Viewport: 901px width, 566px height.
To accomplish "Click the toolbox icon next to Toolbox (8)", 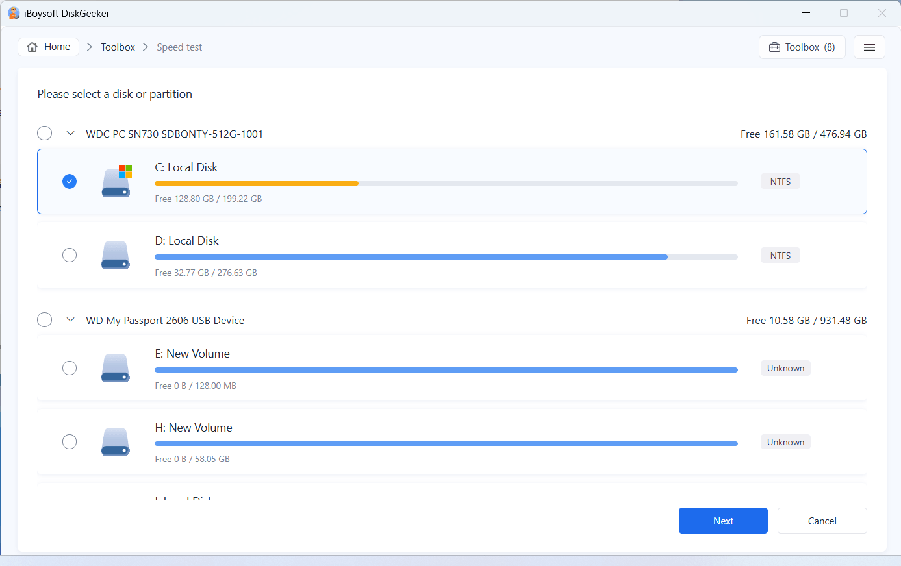I will 774,47.
